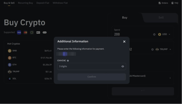The image size is (182, 104).
Task: Click the ETH coin icon
Action: 9,65
